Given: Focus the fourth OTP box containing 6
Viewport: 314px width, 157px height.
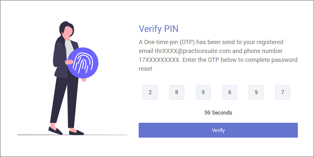Looking at the screenshot, I should 229,92.
